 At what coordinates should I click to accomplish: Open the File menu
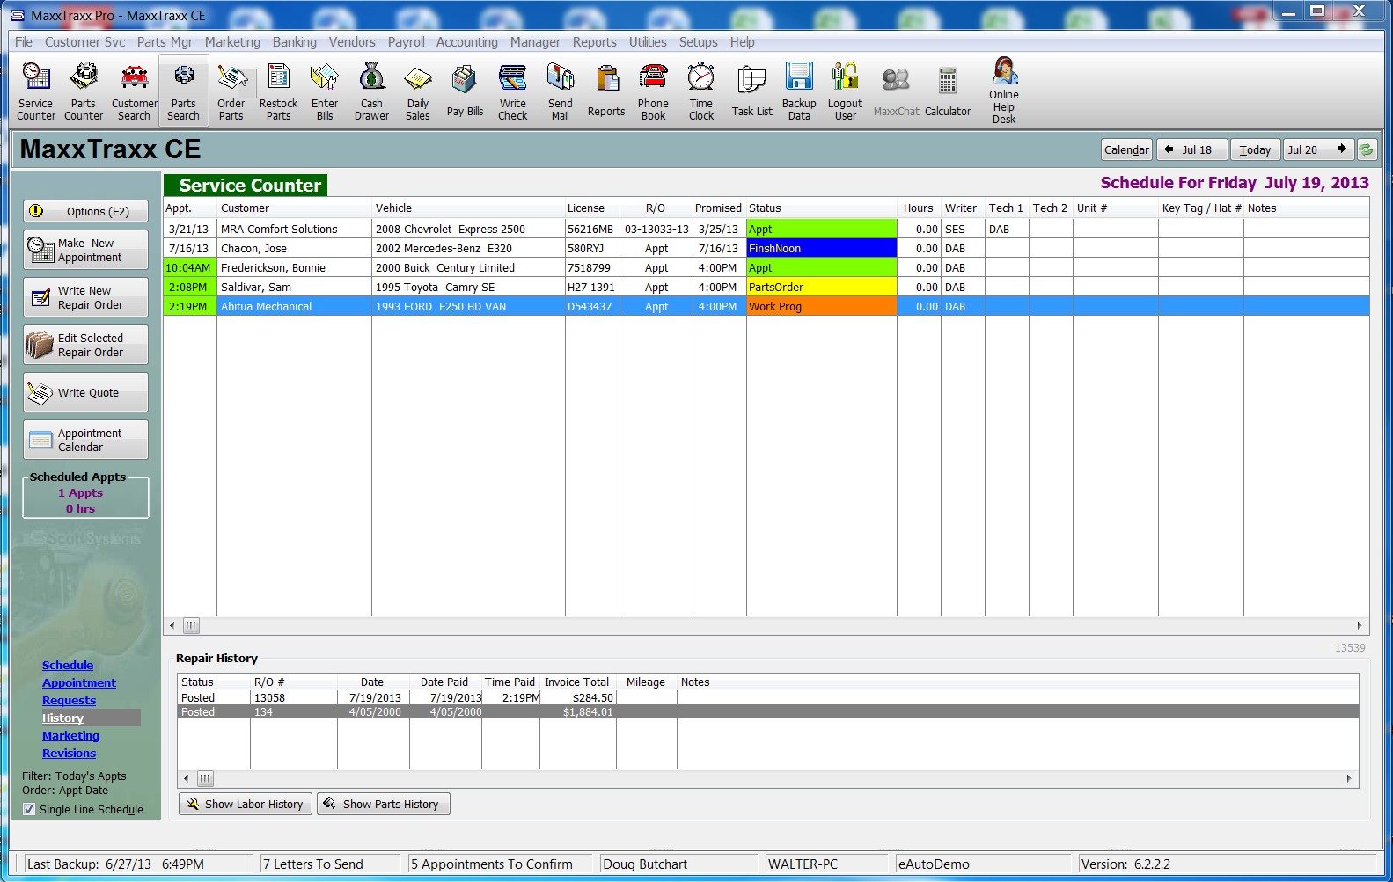tap(24, 42)
